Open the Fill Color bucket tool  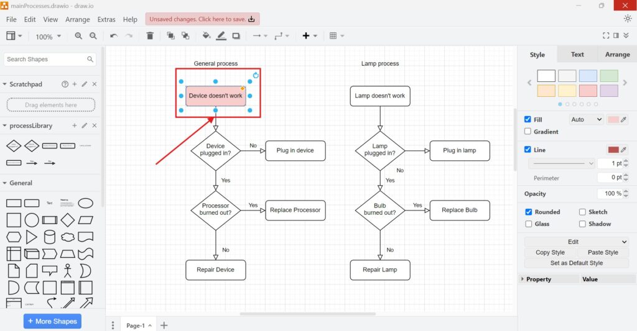[206, 36]
